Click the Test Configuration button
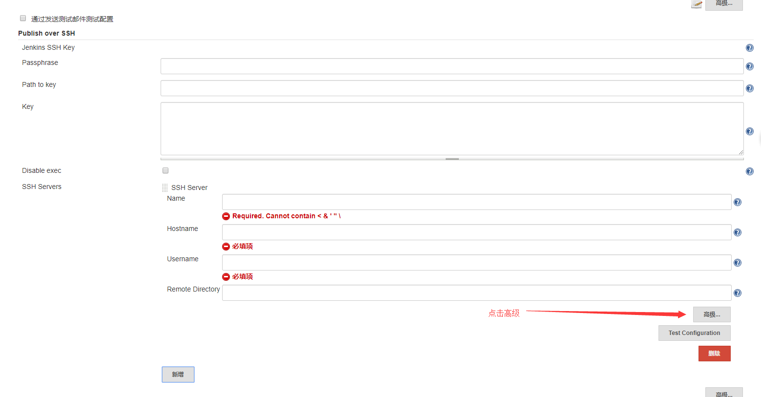761x397 pixels. coord(694,333)
